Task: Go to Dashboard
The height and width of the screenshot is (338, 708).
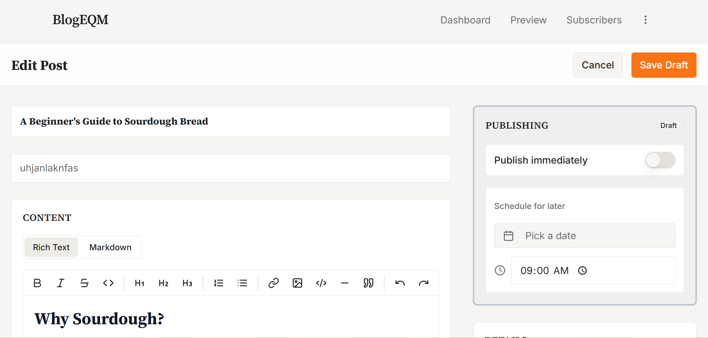Action: point(465,20)
